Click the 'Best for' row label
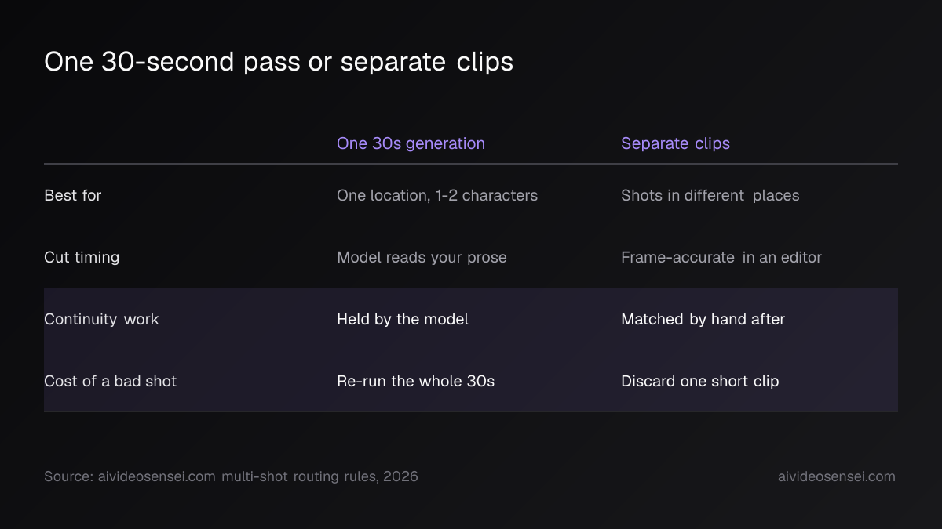942x529 pixels. 73,195
